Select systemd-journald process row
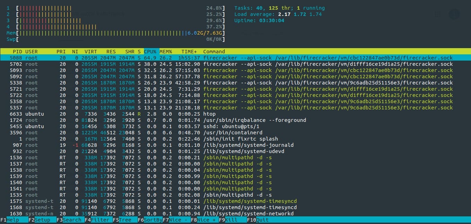This screenshot has height=224, width=471. (x=235, y=145)
